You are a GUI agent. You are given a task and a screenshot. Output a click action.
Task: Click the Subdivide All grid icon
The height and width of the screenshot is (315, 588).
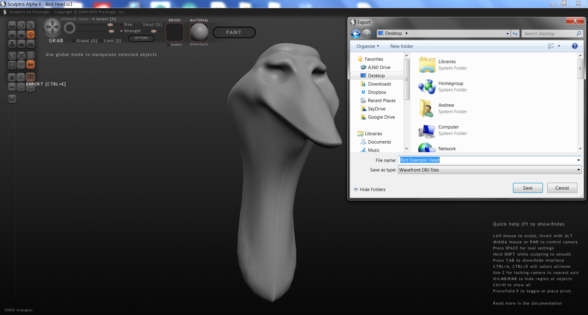tap(31, 56)
